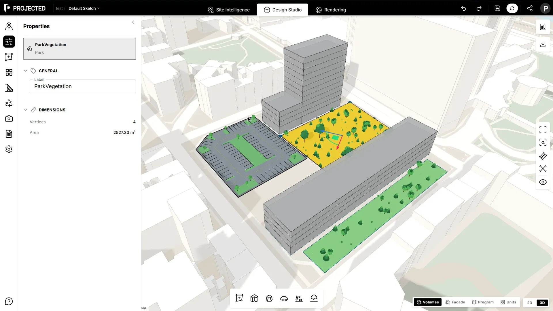Select the ruler measure tool
Viewport: 553px width, 311px height.
click(543, 156)
